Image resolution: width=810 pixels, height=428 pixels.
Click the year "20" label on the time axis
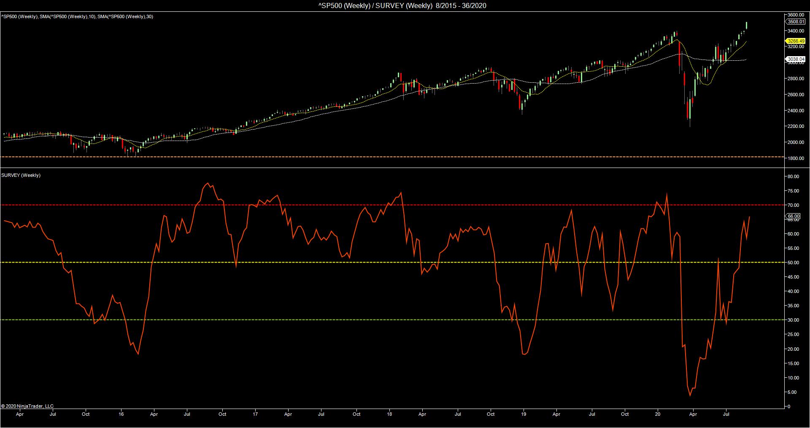[658, 414]
